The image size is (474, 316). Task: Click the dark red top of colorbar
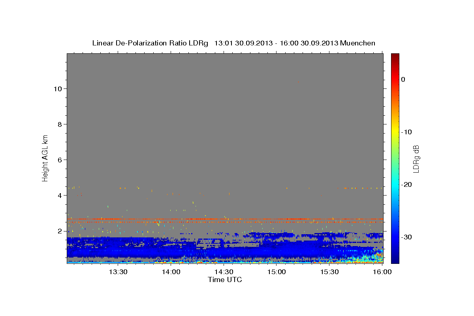(x=395, y=56)
